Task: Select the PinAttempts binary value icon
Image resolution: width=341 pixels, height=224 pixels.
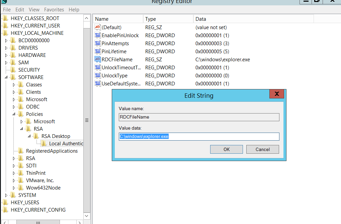Action: point(98,44)
